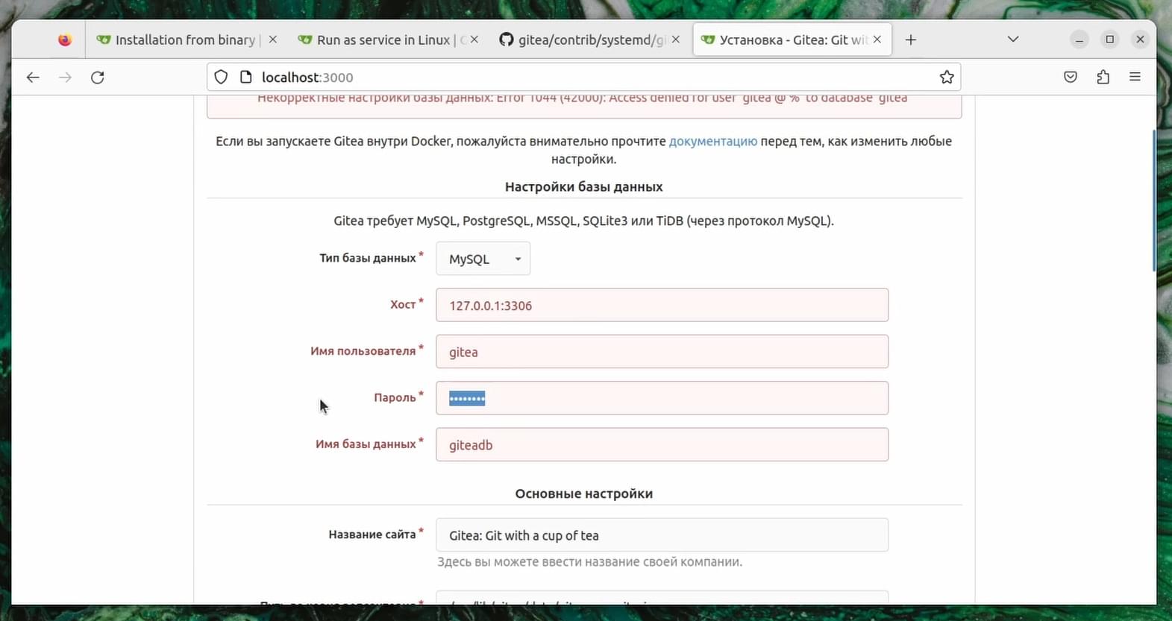
Task: Open the Extensions puzzle icon
Action: [x=1103, y=78]
